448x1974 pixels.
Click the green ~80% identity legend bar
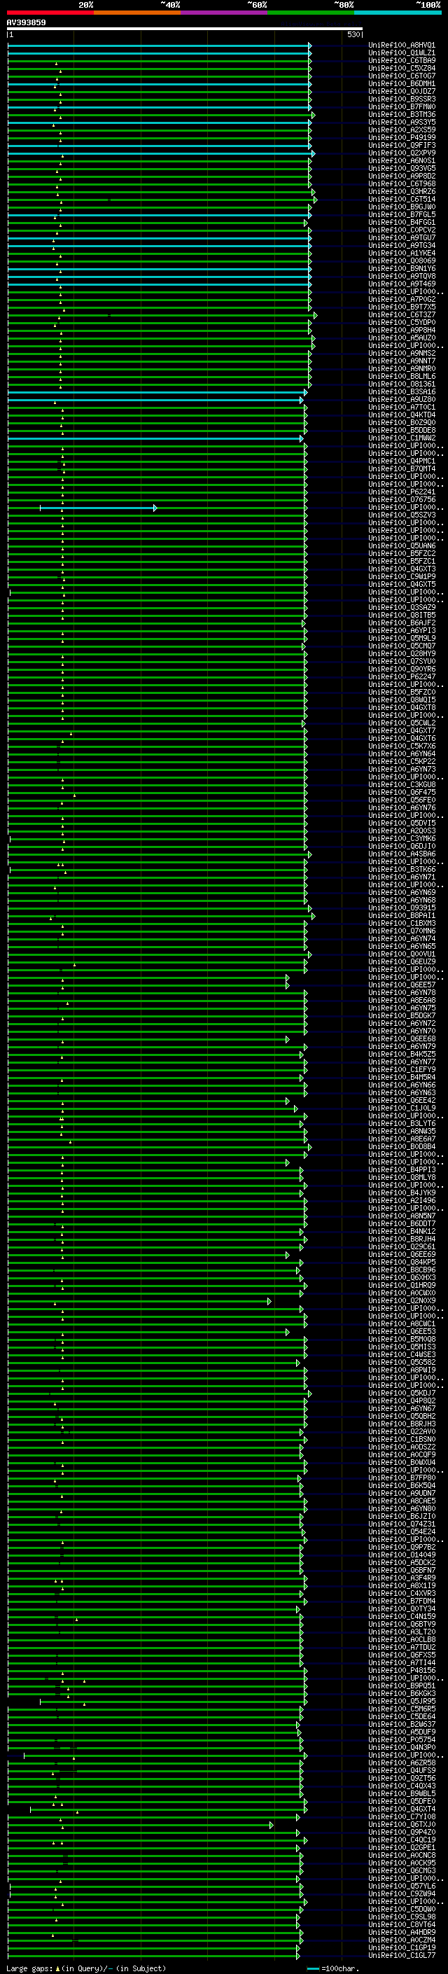(311, 13)
